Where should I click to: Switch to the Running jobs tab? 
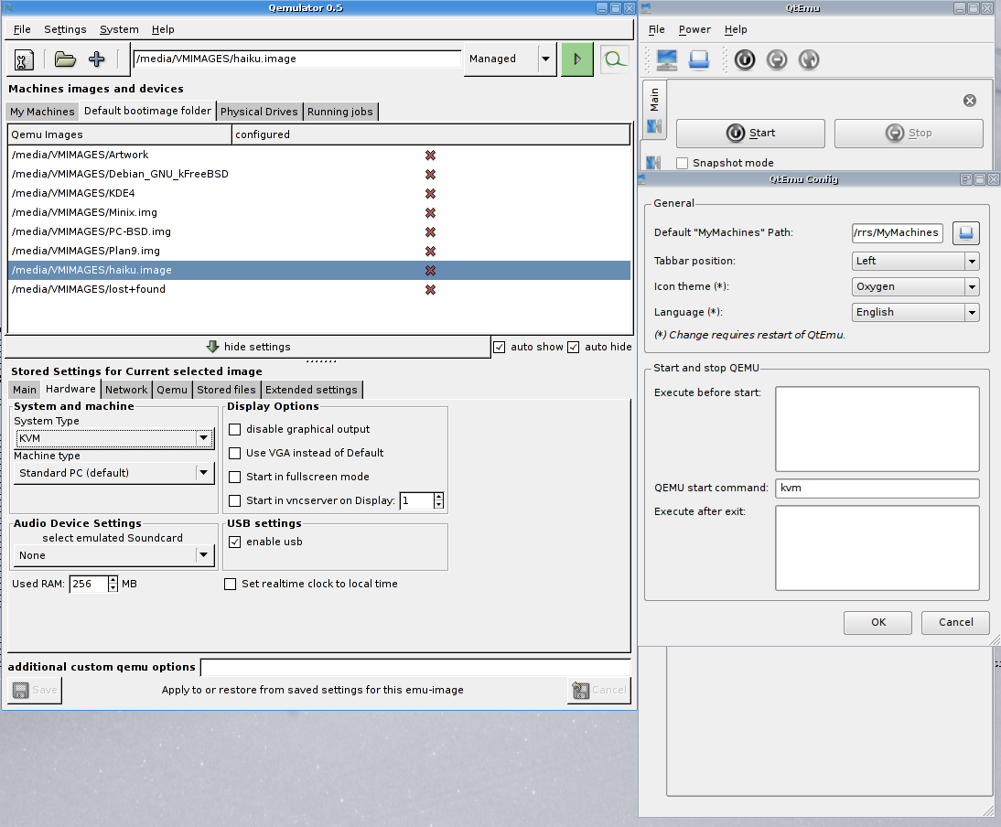pyautogui.click(x=340, y=112)
